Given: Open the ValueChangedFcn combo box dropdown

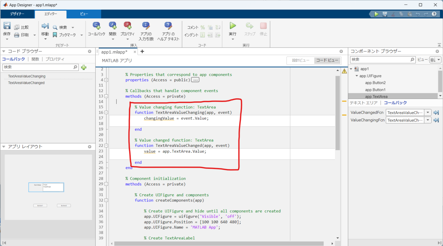Looking at the screenshot, I should [428, 113].
